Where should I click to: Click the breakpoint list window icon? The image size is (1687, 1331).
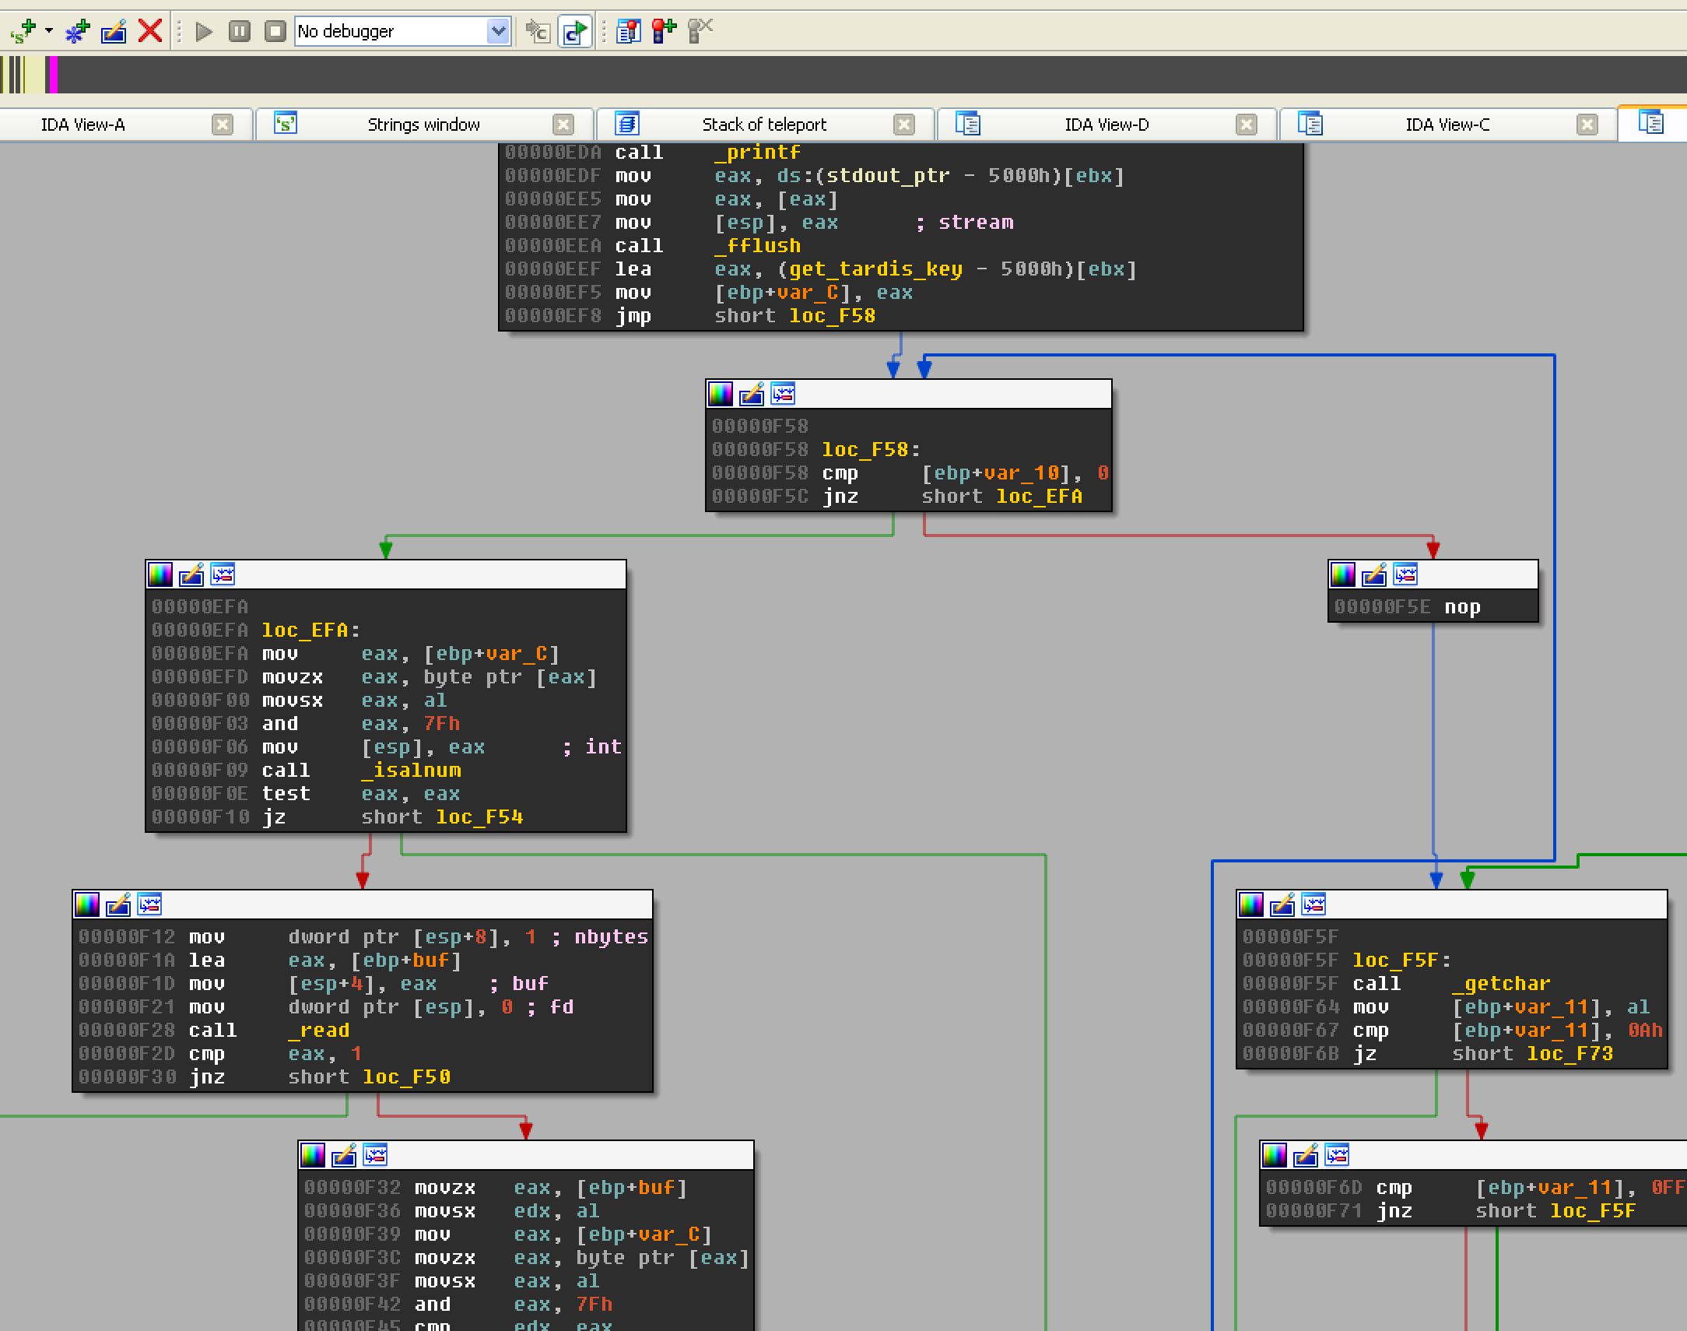point(628,31)
